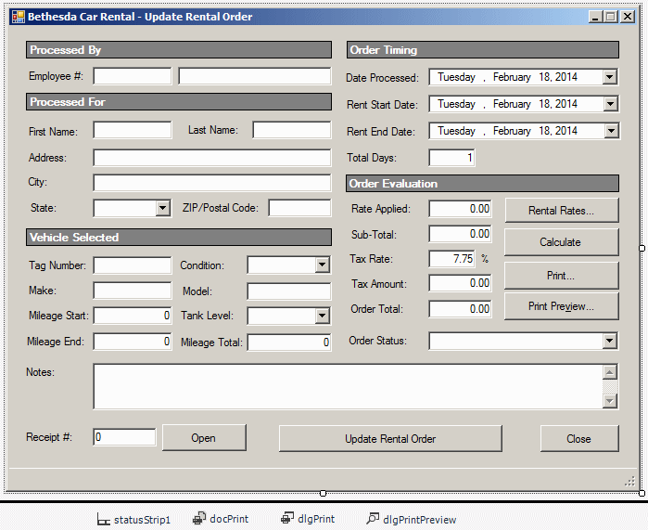The image size is (648, 530).
Task: Focus the Order Total field
Action: [460, 309]
